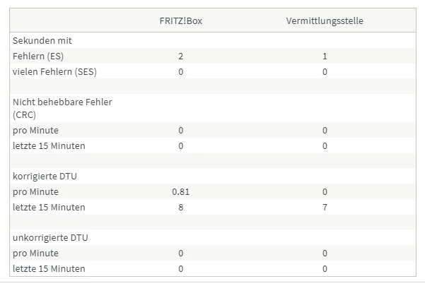Click the "unkorrigierte DTU" section label
Screen dimensions: 425x286
[50, 237]
